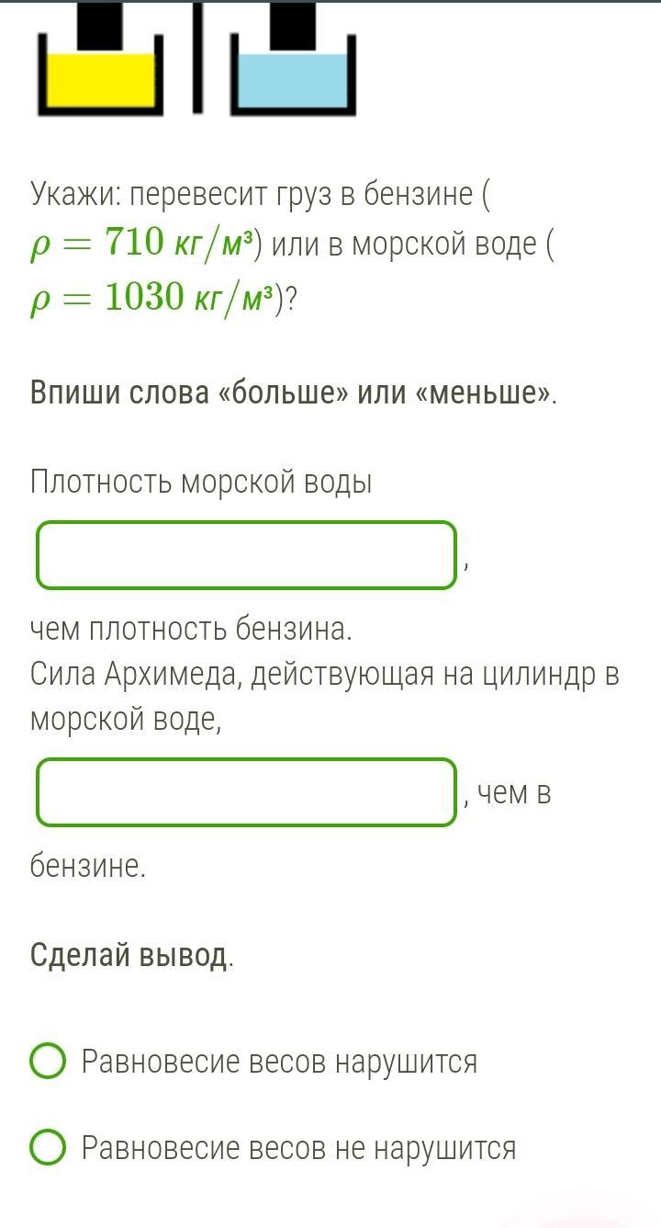
Task: Click the first answer field after «Плотность морской воды»
Action: click(246, 555)
